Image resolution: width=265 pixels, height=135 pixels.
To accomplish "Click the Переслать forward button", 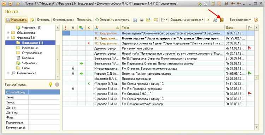I will pos(84,20).
